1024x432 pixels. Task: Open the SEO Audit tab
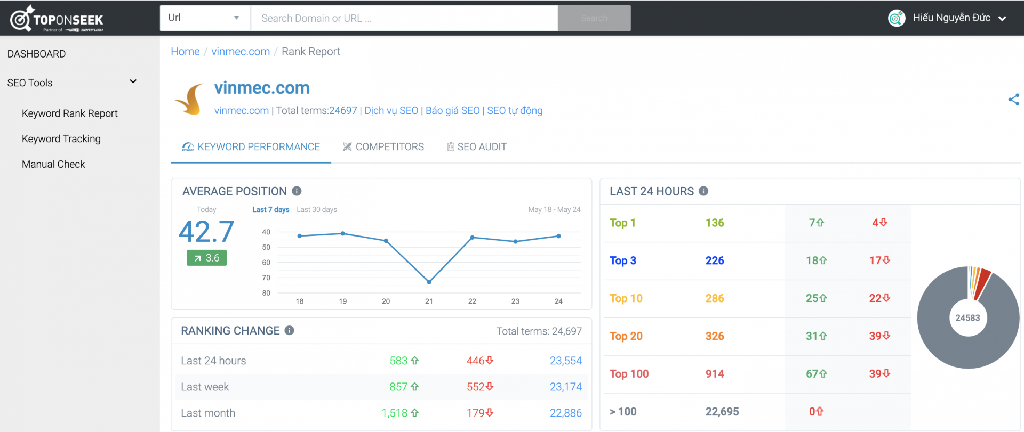pyautogui.click(x=476, y=147)
